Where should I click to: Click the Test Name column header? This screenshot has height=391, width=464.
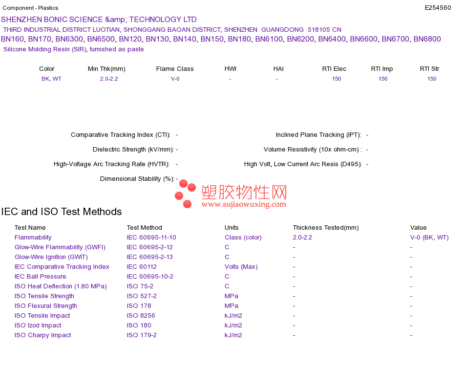pos(30,227)
